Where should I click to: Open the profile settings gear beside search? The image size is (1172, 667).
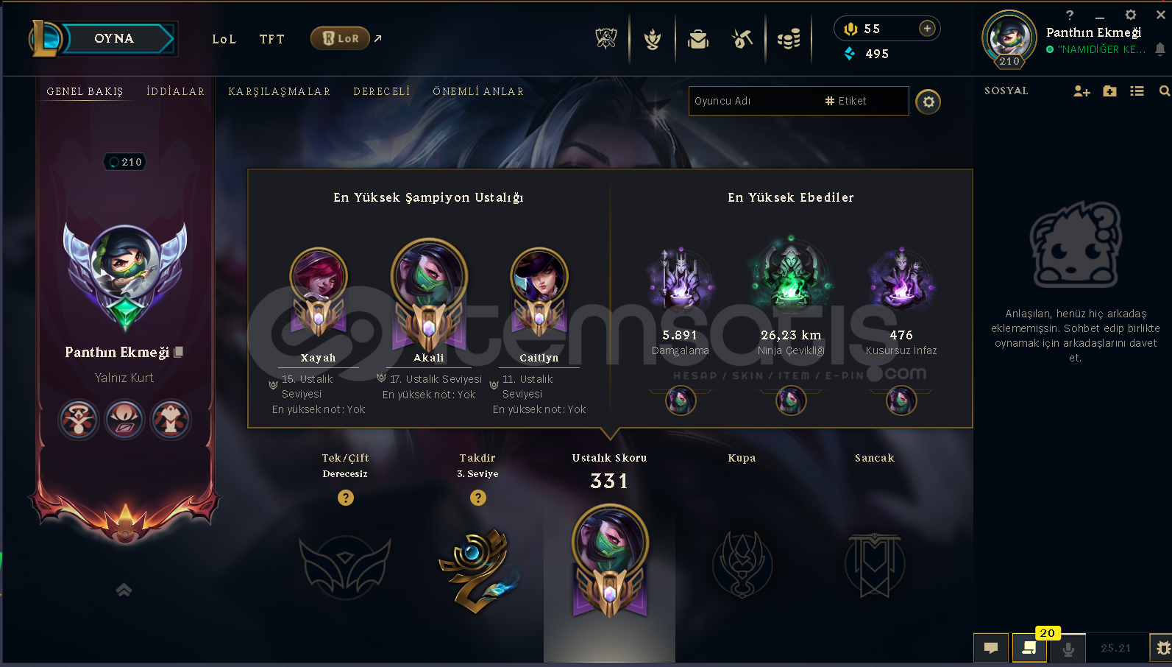click(928, 102)
